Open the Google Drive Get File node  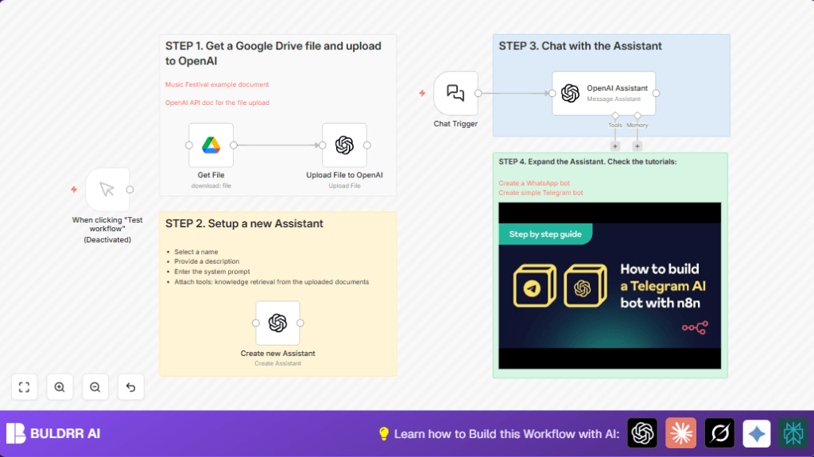[x=211, y=145]
